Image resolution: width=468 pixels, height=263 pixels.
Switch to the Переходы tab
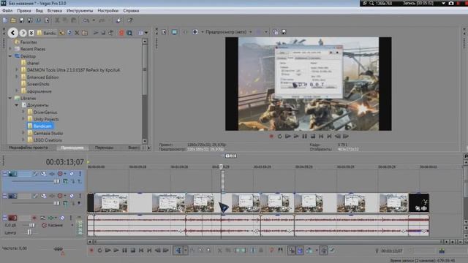click(x=104, y=148)
